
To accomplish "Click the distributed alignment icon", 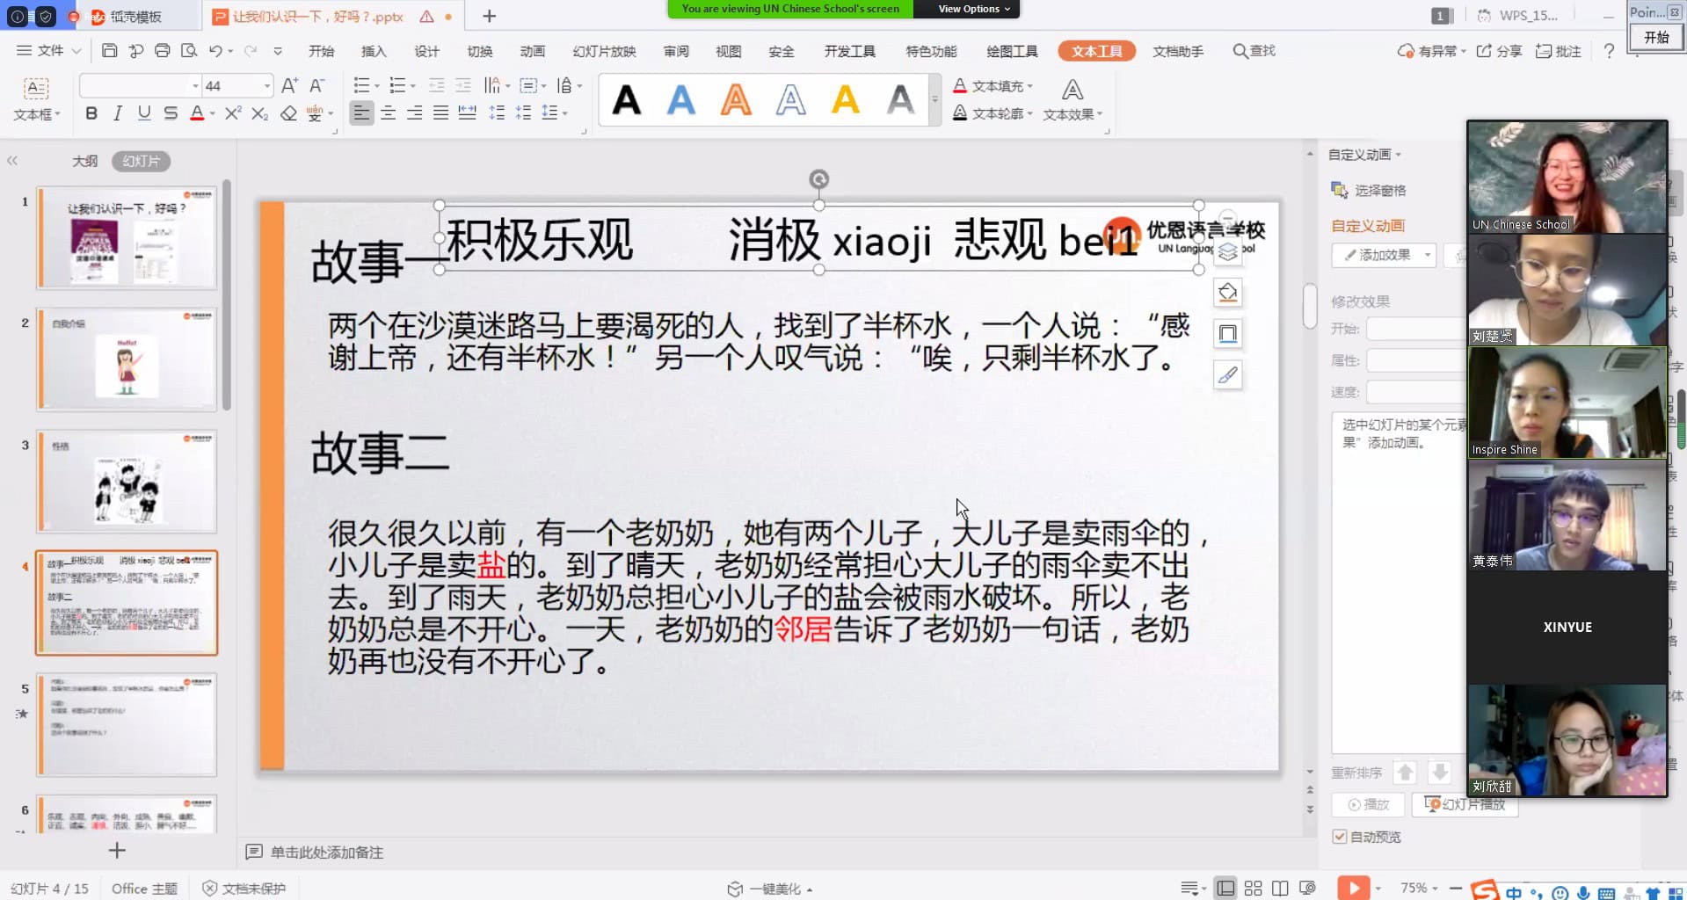I will (x=468, y=112).
